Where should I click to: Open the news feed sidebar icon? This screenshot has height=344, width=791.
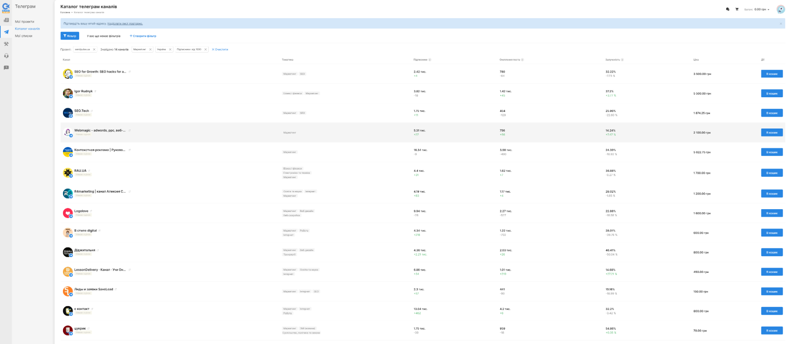[x=6, y=20]
